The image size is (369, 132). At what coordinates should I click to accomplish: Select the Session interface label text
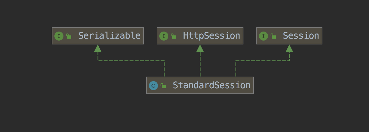tap(301, 36)
